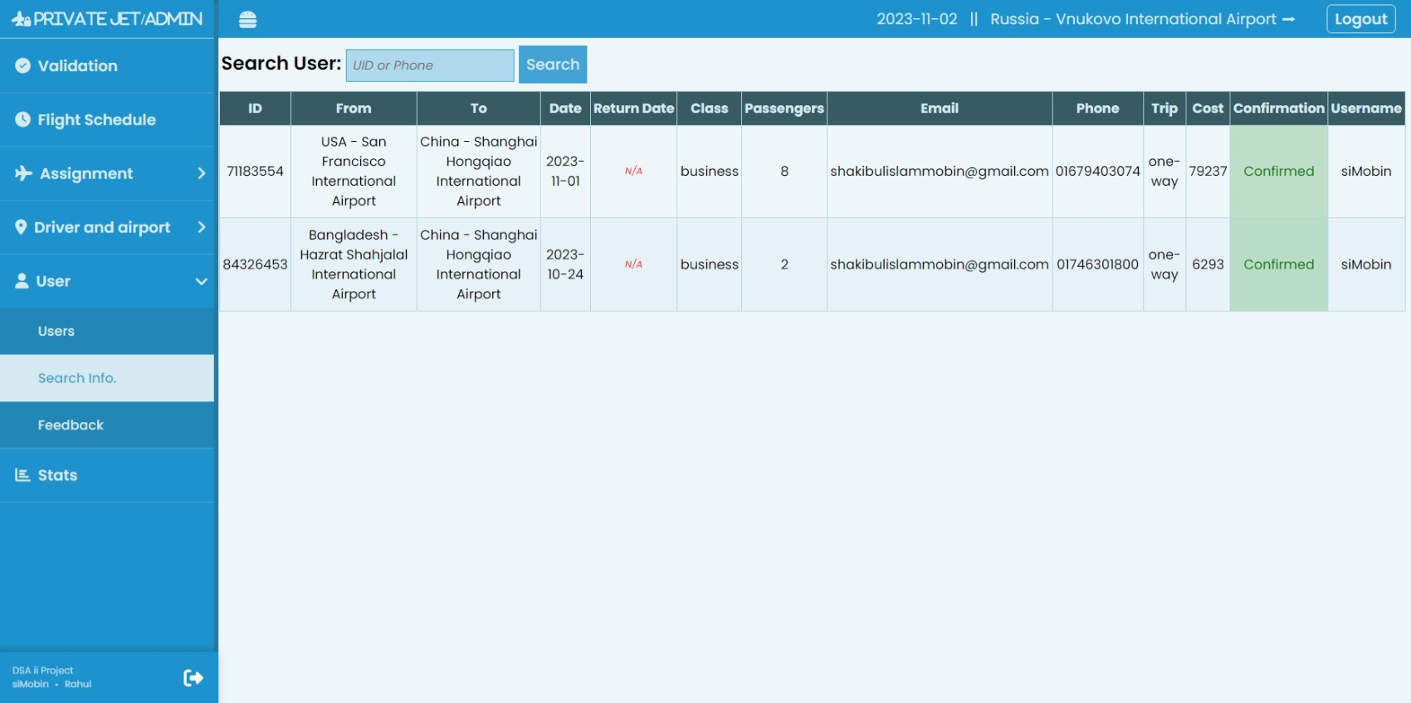
Task: Click the cost value 79237
Action: 1208,172
